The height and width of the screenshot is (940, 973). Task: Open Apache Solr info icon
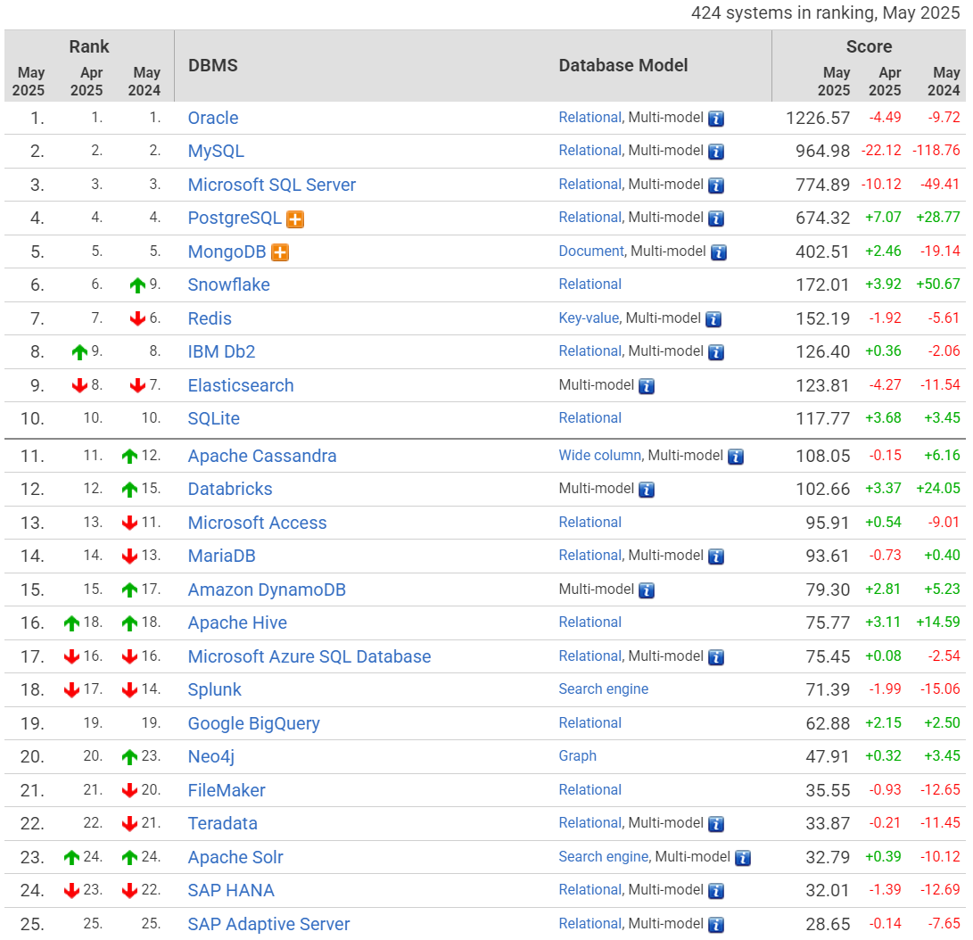(743, 858)
